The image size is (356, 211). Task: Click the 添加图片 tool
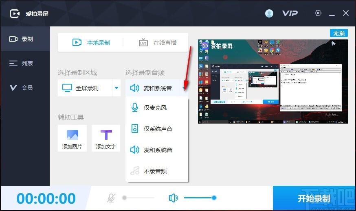[72, 138]
